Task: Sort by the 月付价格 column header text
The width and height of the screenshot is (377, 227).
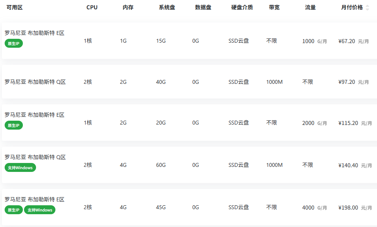Action: 352,7
